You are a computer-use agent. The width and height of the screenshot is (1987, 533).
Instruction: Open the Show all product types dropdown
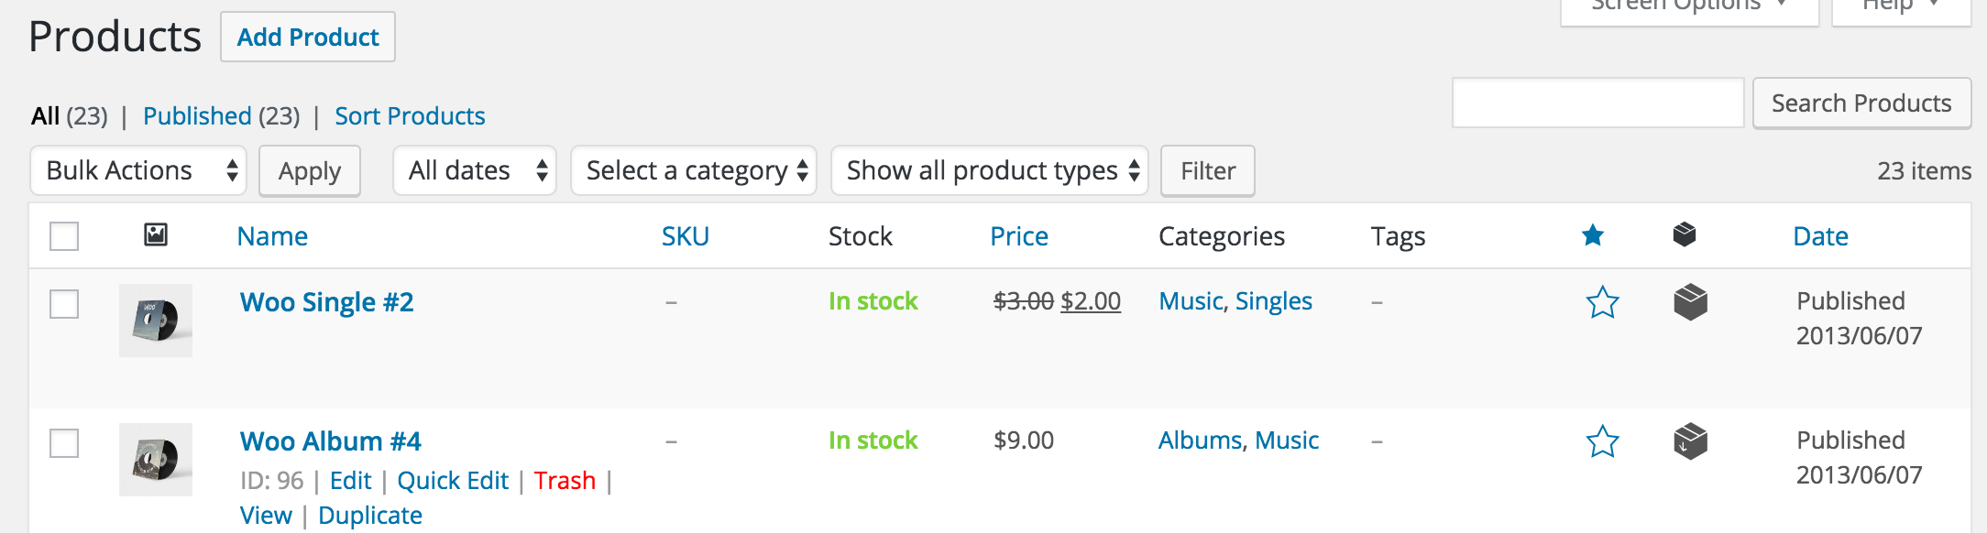(990, 170)
